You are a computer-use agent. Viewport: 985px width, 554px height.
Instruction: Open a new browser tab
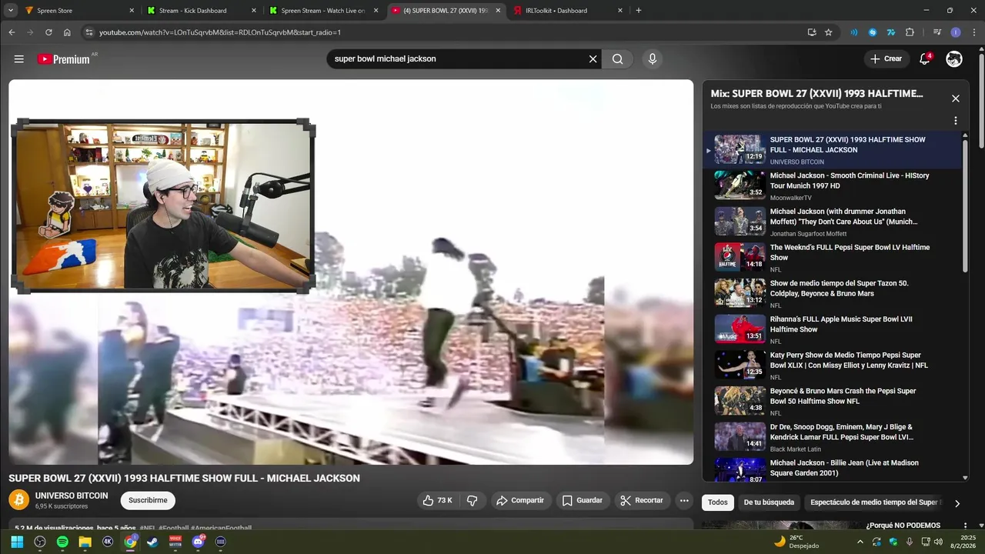point(639,11)
